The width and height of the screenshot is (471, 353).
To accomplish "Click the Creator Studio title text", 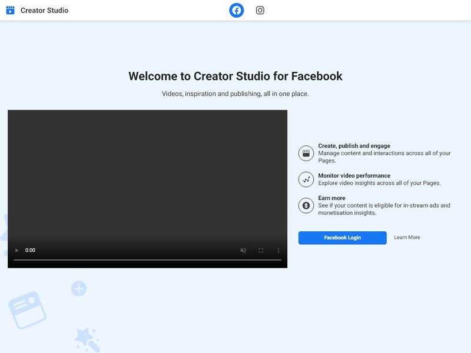I will tap(45, 10).
